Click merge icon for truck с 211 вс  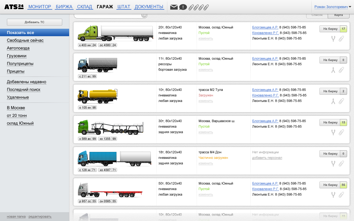333,70
